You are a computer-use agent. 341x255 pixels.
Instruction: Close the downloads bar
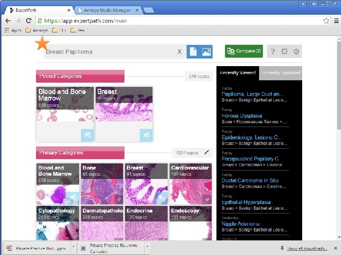336,248
